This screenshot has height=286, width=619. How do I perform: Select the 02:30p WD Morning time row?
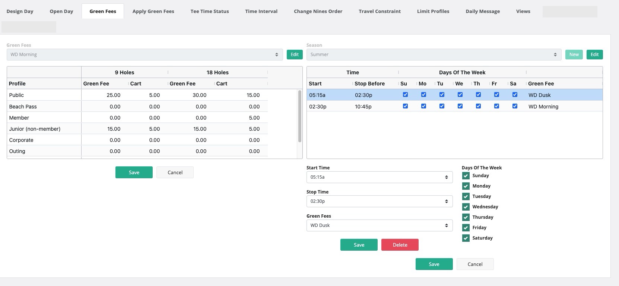click(454, 107)
